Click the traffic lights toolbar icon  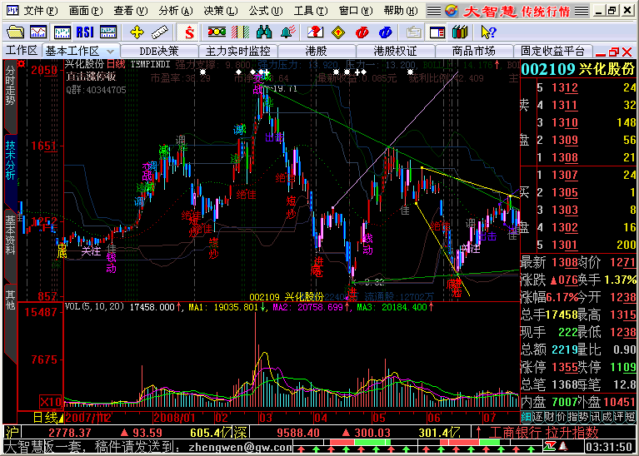point(217,32)
